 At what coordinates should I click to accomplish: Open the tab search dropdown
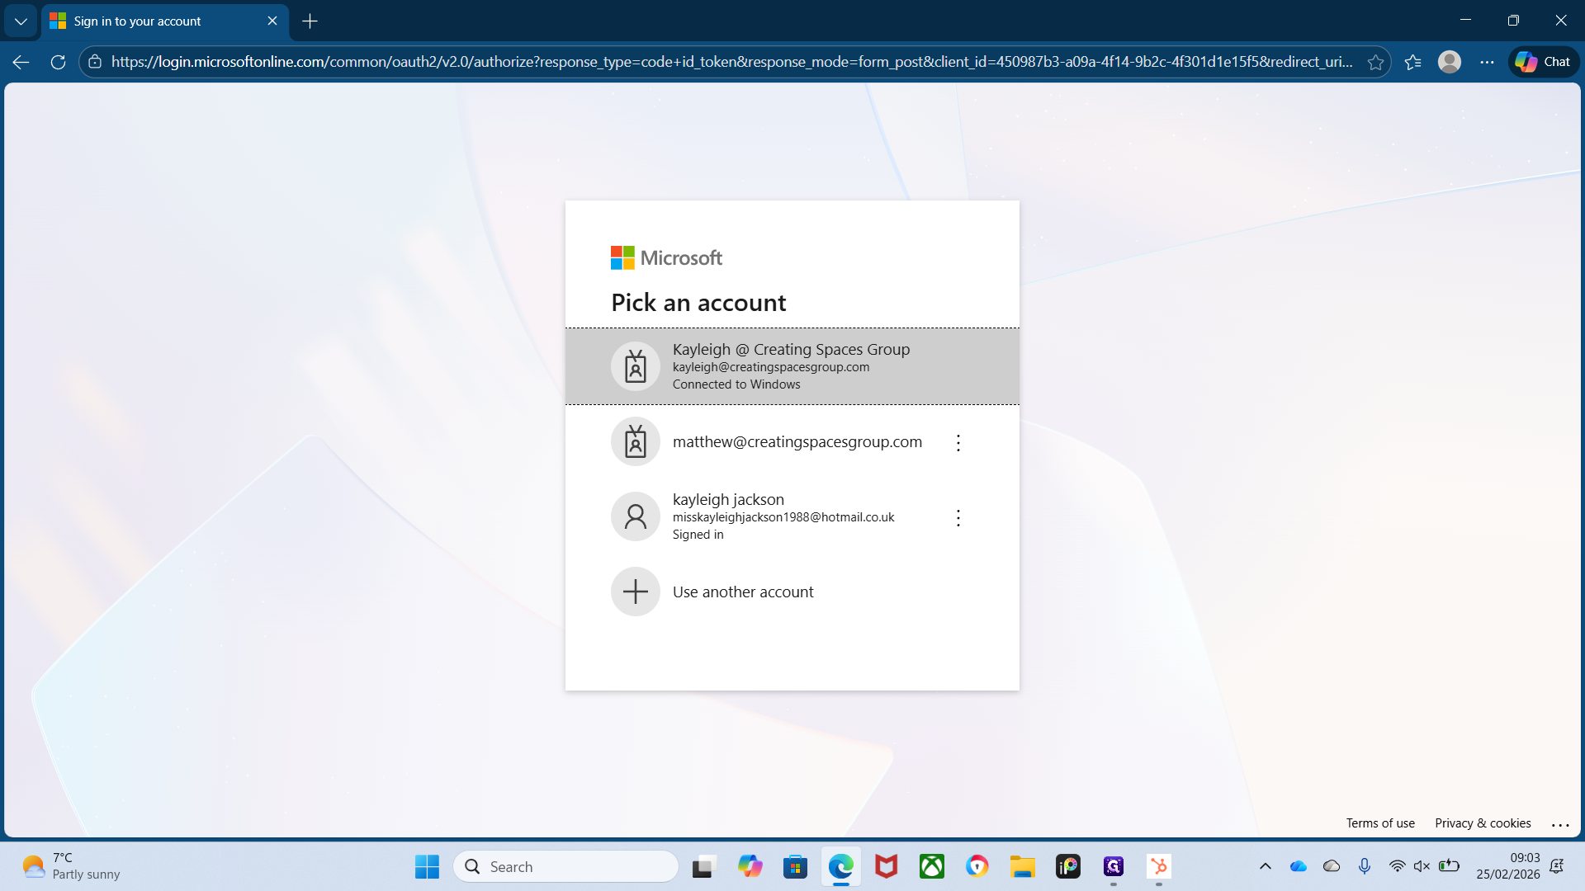(21, 21)
